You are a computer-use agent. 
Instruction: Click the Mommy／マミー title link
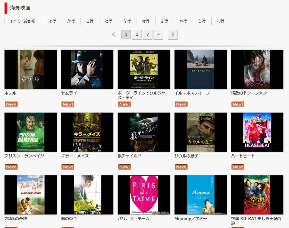point(191,219)
